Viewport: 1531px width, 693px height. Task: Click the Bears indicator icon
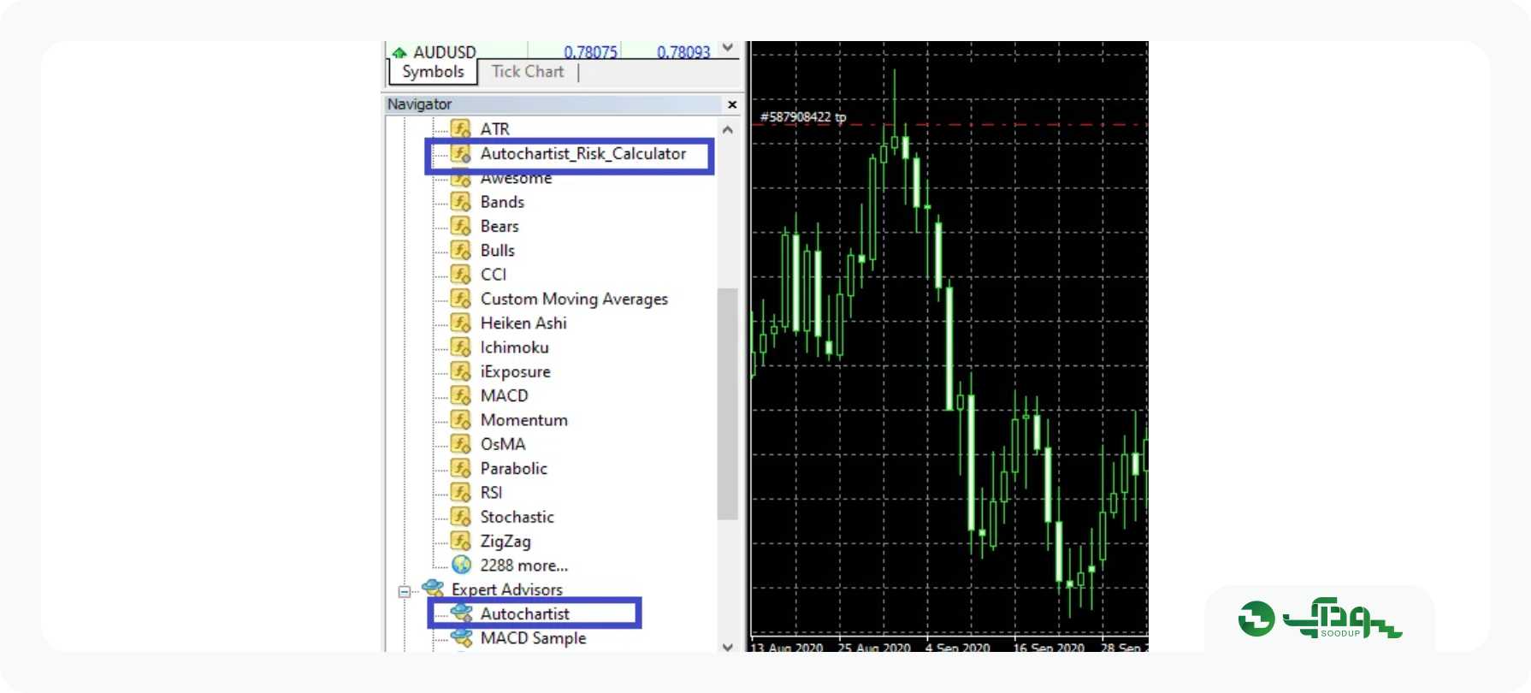point(461,226)
